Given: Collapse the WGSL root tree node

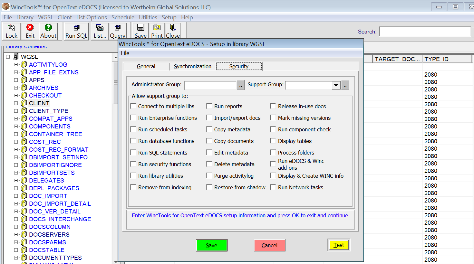Looking at the screenshot, I should click(x=8, y=57).
